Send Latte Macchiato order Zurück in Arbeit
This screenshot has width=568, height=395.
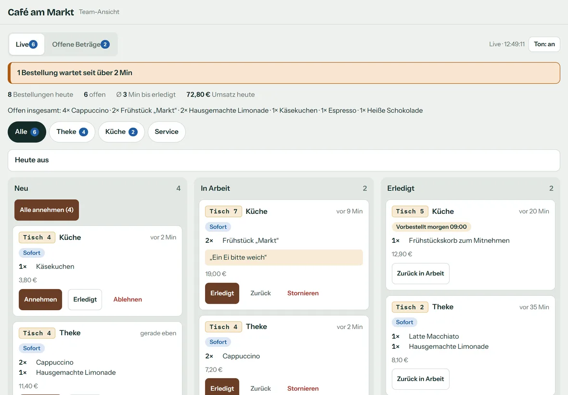421,379
